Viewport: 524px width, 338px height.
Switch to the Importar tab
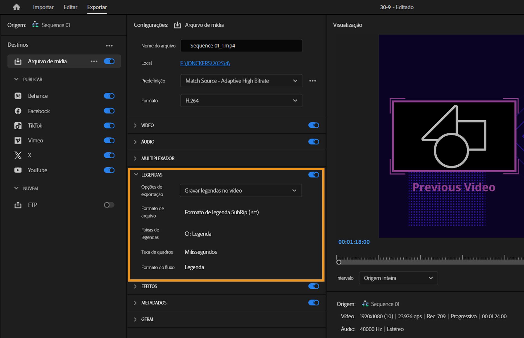[43, 7]
